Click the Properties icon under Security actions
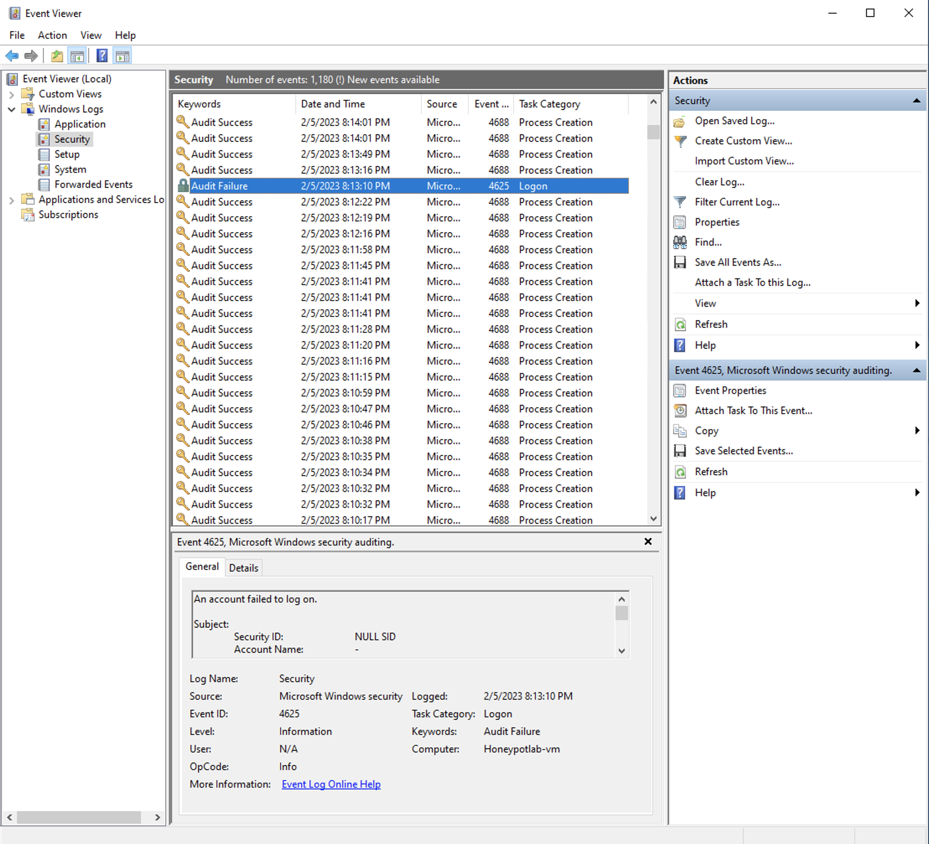 point(680,223)
